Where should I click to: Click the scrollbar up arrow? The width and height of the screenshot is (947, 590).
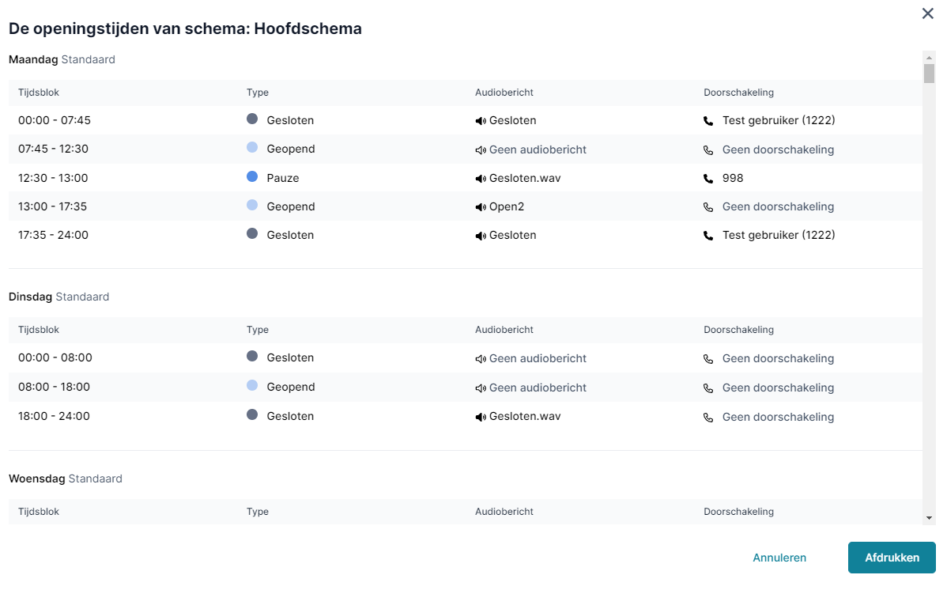click(929, 58)
